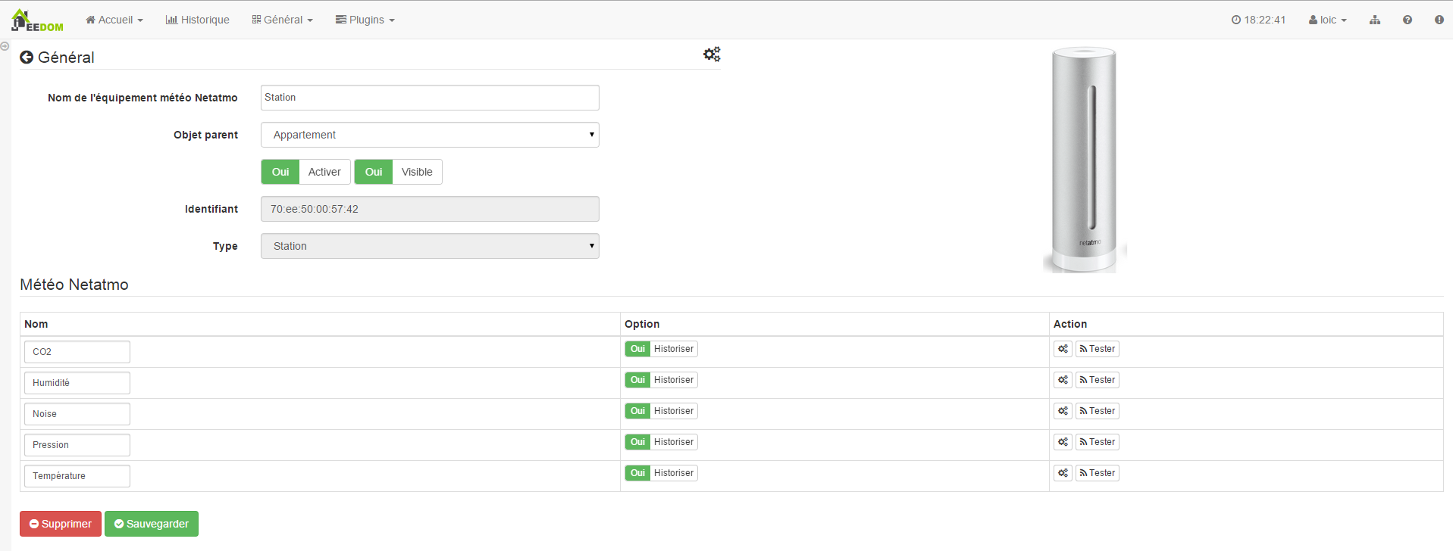This screenshot has width=1453, height=551.
Task: Open the Type dropdown
Action: click(x=430, y=246)
